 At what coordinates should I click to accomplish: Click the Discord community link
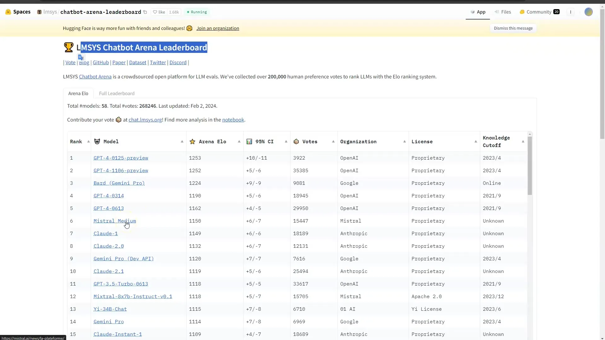[178, 62]
